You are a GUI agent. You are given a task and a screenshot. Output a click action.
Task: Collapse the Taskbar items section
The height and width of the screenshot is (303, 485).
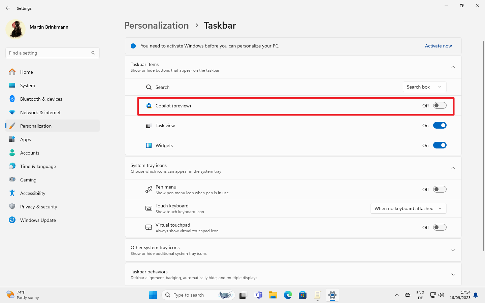453,67
